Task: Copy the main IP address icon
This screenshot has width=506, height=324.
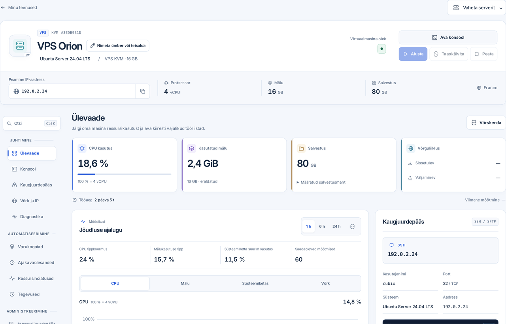Action: (x=143, y=91)
